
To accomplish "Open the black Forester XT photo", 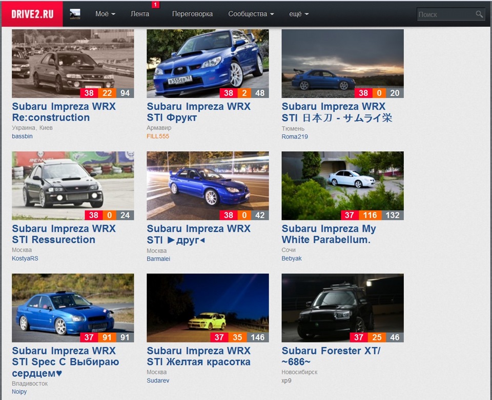I will (x=343, y=308).
